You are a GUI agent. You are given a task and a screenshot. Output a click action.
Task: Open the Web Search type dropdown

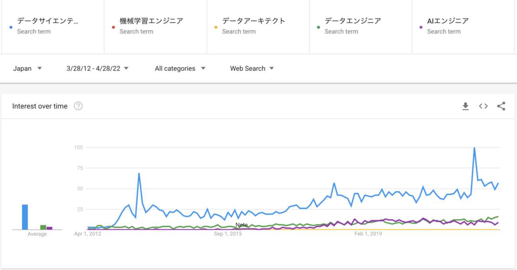tap(252, 68)
